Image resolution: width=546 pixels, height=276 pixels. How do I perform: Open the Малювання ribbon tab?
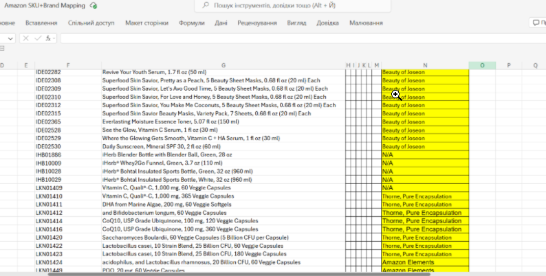click(366, 23)
